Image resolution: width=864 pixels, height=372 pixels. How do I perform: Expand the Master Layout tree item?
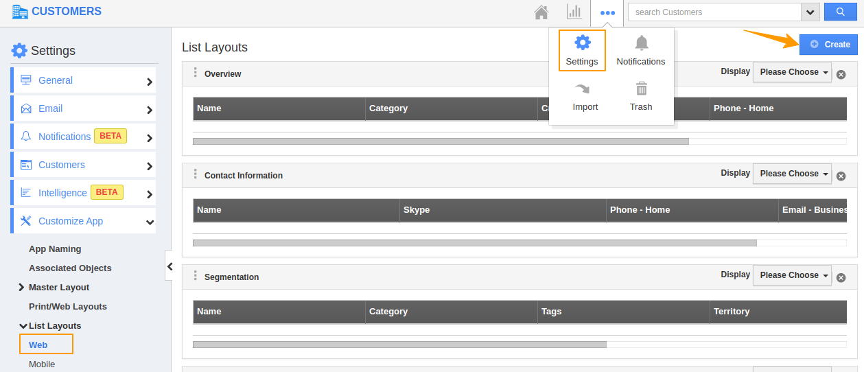tap(22, 288)
